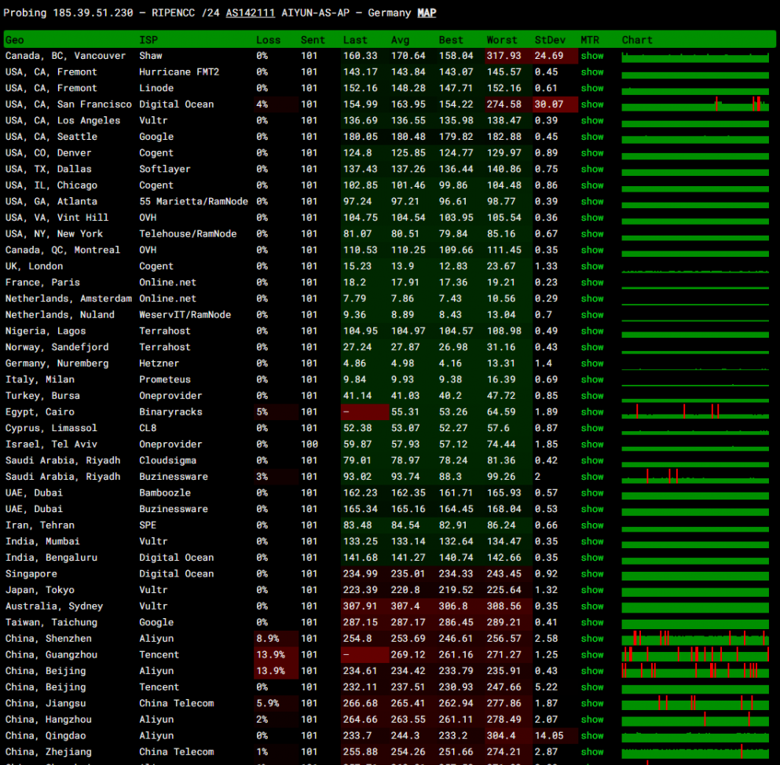Click the latency chart for Egypt, Cairo
Viewport: 780px width, 765px height.
tap(695, 412)
